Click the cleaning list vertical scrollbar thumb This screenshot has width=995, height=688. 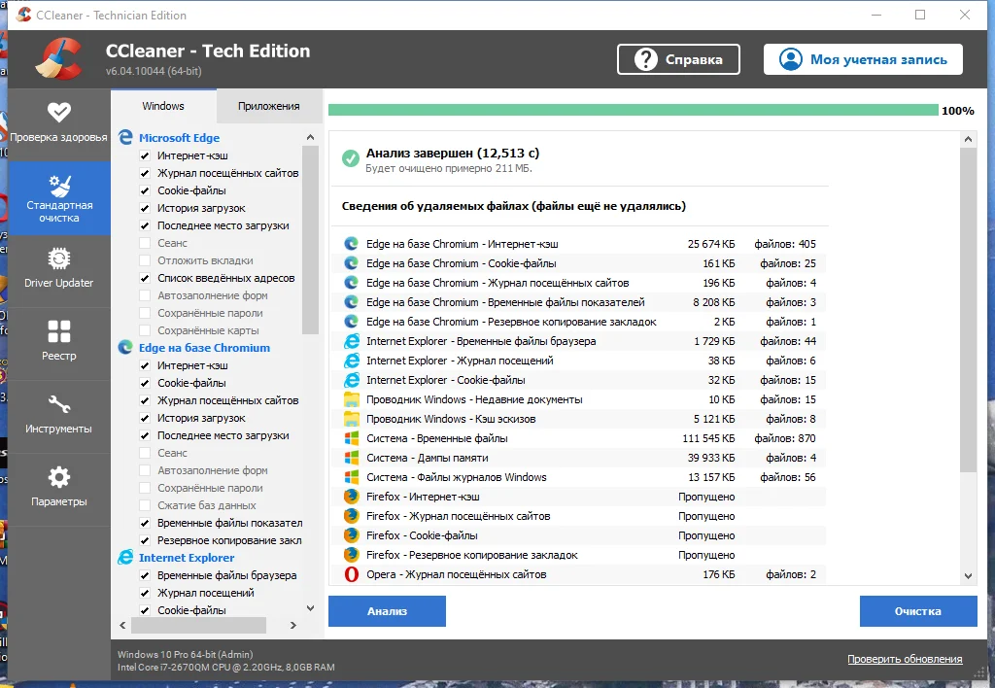310,239
